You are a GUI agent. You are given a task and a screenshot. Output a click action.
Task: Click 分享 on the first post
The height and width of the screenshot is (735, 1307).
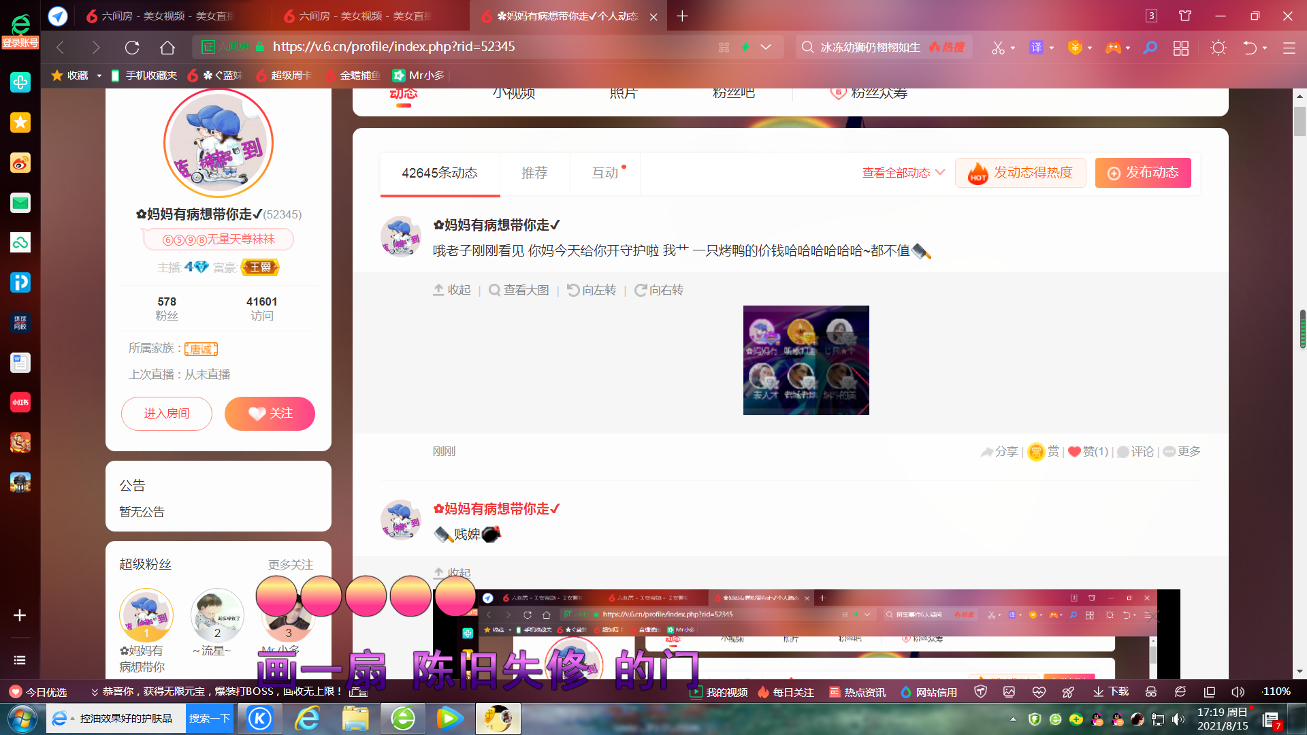[x=999, y=451]
